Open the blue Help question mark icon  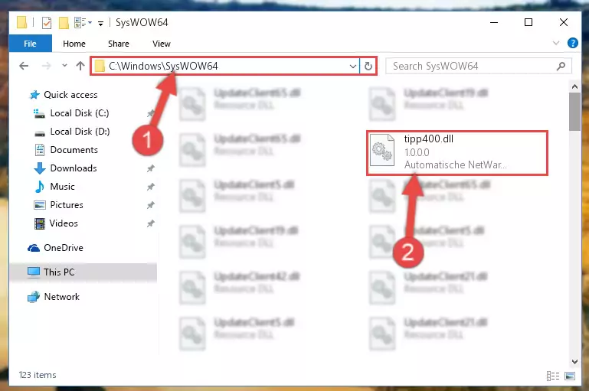[x=572, y=43]
